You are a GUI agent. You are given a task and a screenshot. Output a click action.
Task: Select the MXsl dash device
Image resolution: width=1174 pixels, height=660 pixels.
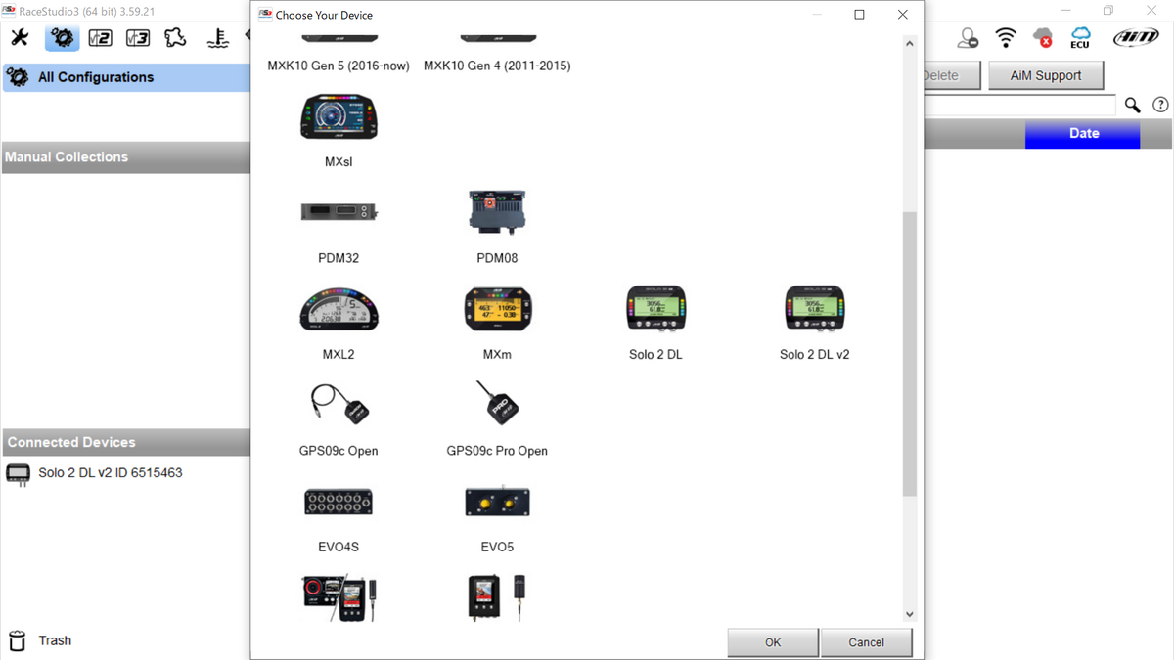pos(339,117)
